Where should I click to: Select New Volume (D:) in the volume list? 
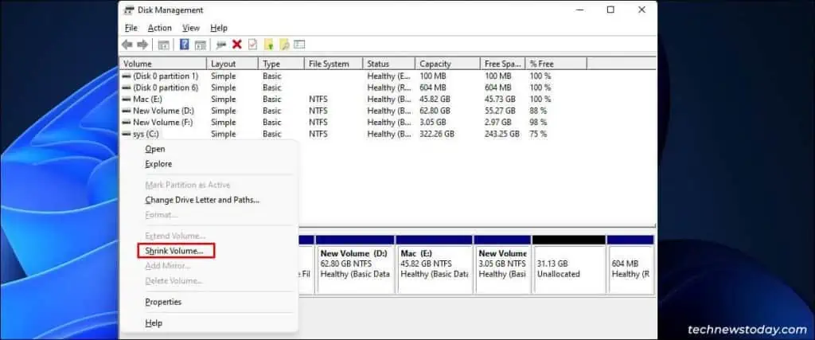click(162, 111)
